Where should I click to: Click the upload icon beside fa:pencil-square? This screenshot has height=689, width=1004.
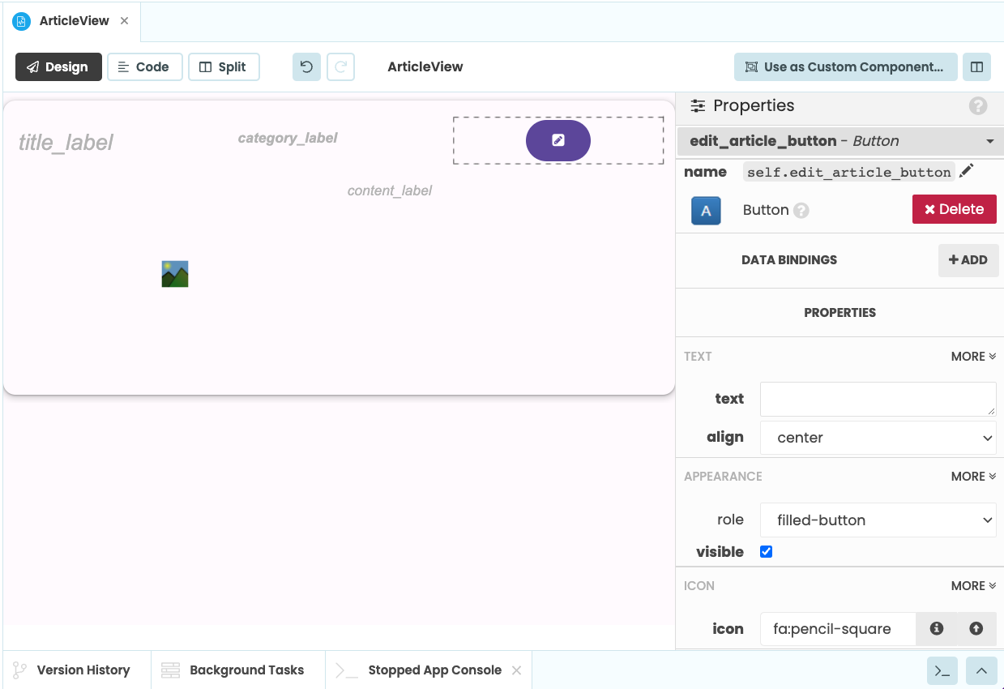976,628
